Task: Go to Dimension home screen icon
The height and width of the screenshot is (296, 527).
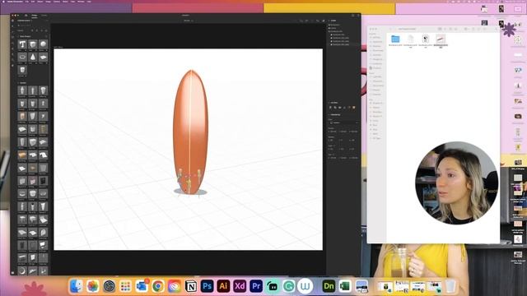Action: [x=26, y=16]
